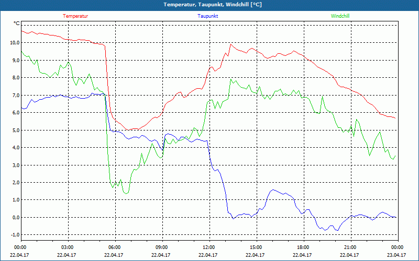Click the 6,0 y-axis value

pyautogui.click(x=16, y=112)
